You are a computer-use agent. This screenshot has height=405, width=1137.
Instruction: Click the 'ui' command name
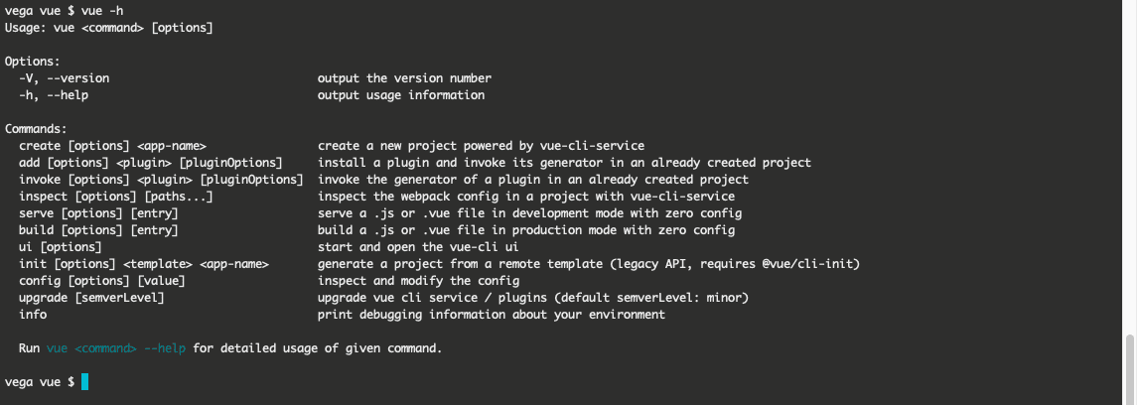(x=26, y=247)
